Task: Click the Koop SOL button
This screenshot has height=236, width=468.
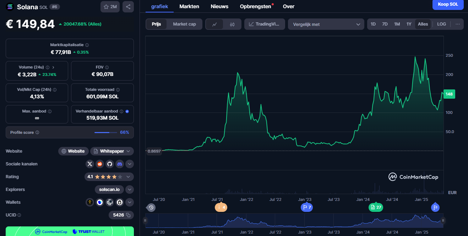Action: pos(448,4)
